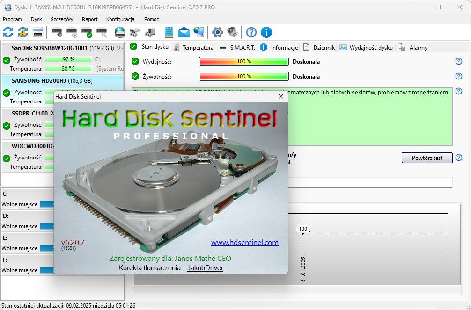The height and width of the screenshot is (310, 471).
Task: Close the Hard Disk Sentinel about dialog
Action: (281, 96)
